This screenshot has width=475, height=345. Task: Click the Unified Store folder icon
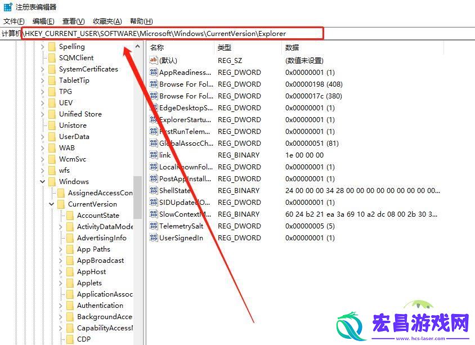52,114
